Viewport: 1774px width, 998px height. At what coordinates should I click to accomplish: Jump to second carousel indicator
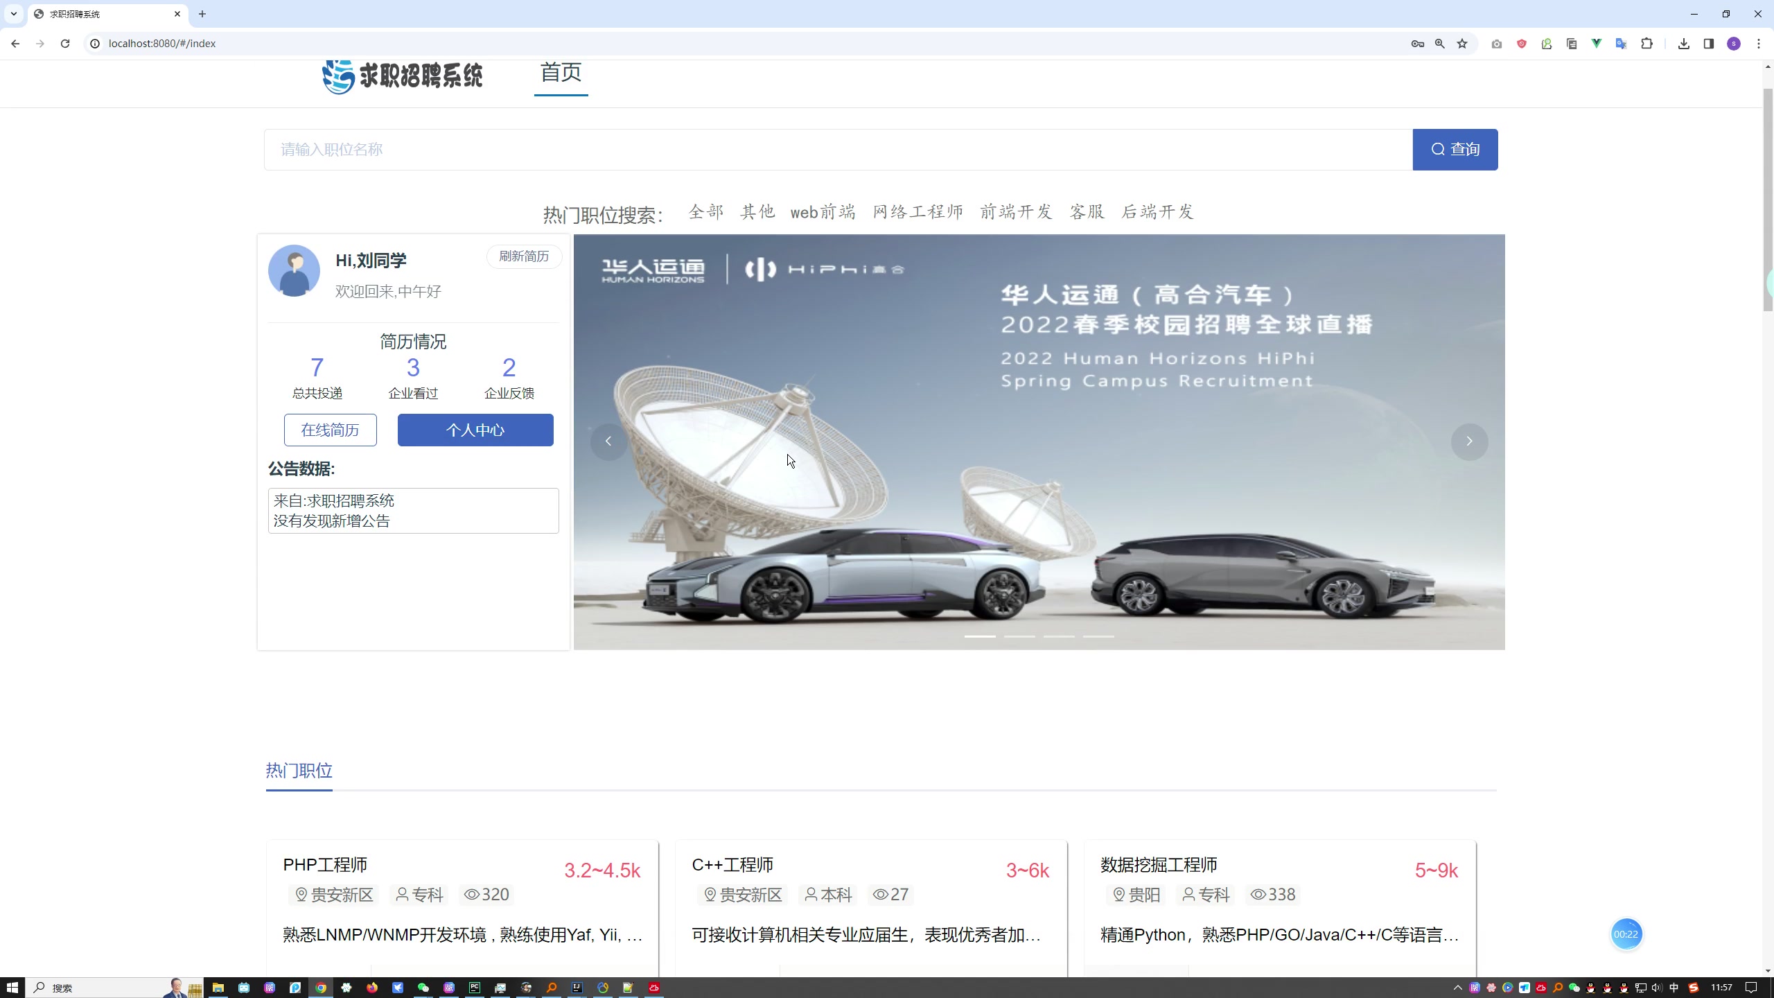point(1020,636)
